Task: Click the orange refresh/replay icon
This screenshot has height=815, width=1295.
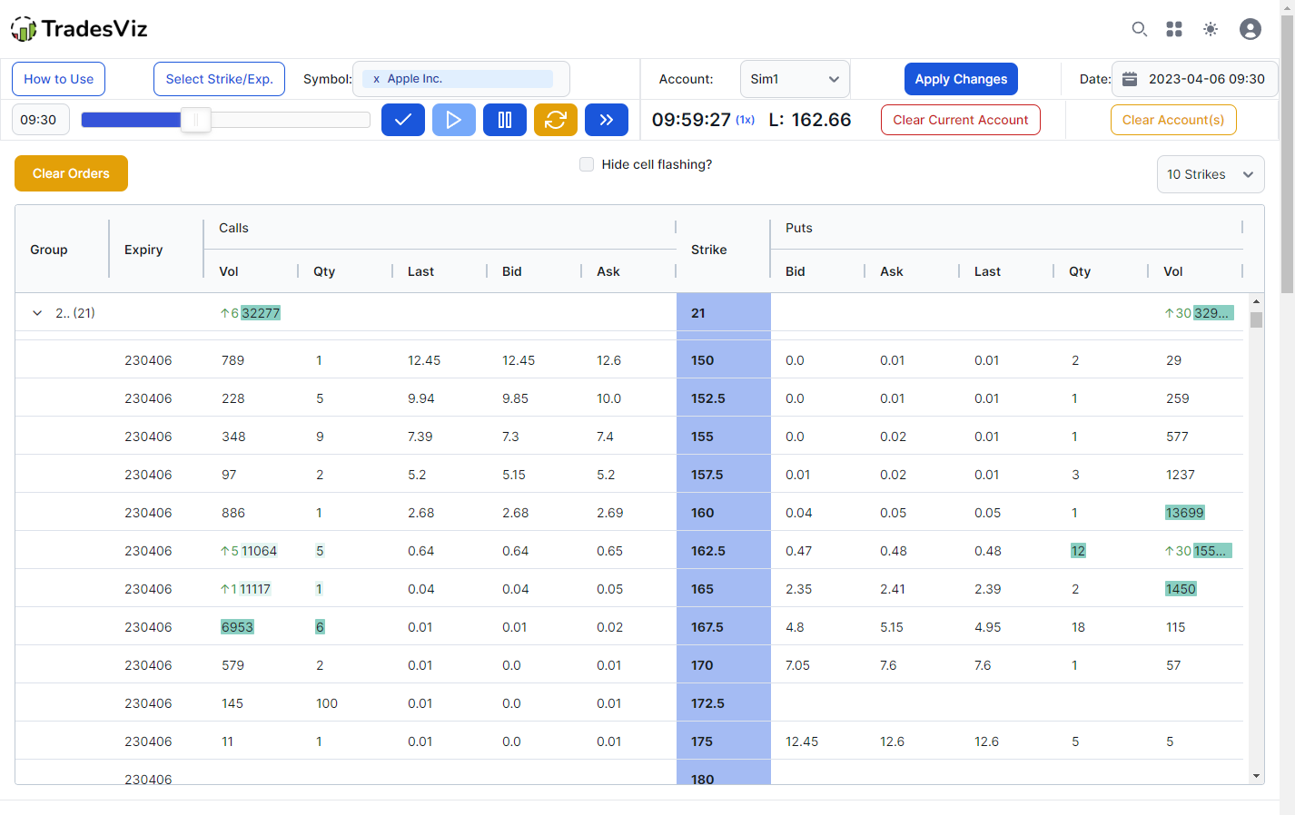Action: [556, 119]
